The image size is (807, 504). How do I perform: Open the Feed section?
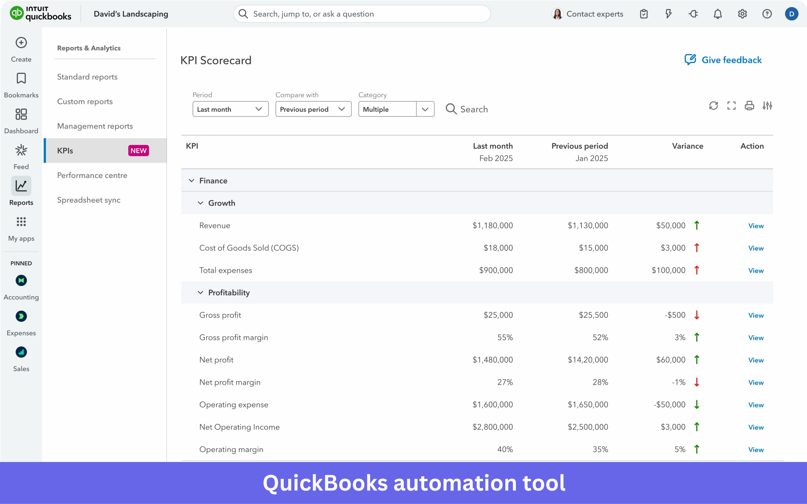click(21, 157)
